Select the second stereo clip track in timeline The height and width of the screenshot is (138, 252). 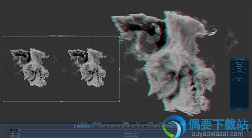[x=131, y=136]
